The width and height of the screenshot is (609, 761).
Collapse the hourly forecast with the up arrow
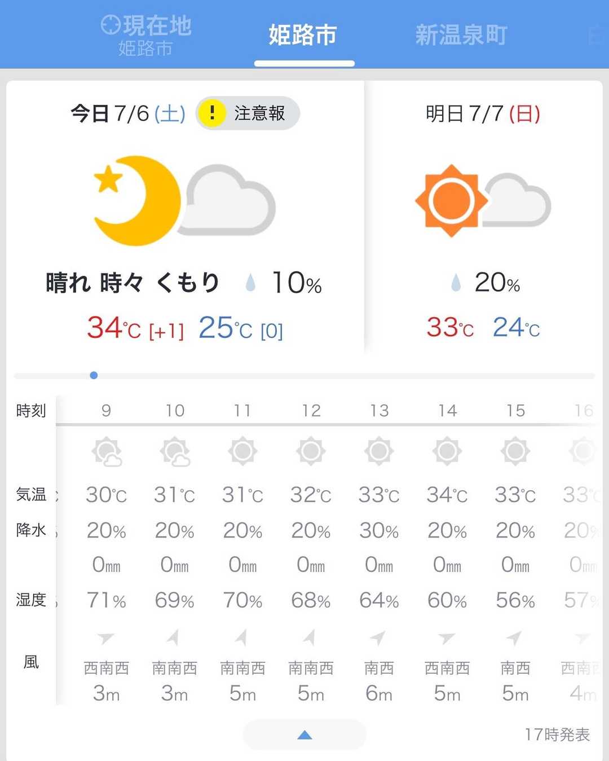[304, 734]
